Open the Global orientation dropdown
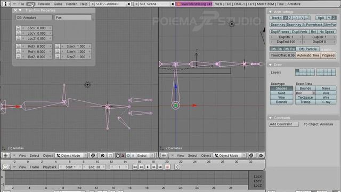Image resolution: width=341 pixels, height=192 pixels. [145, 155]
